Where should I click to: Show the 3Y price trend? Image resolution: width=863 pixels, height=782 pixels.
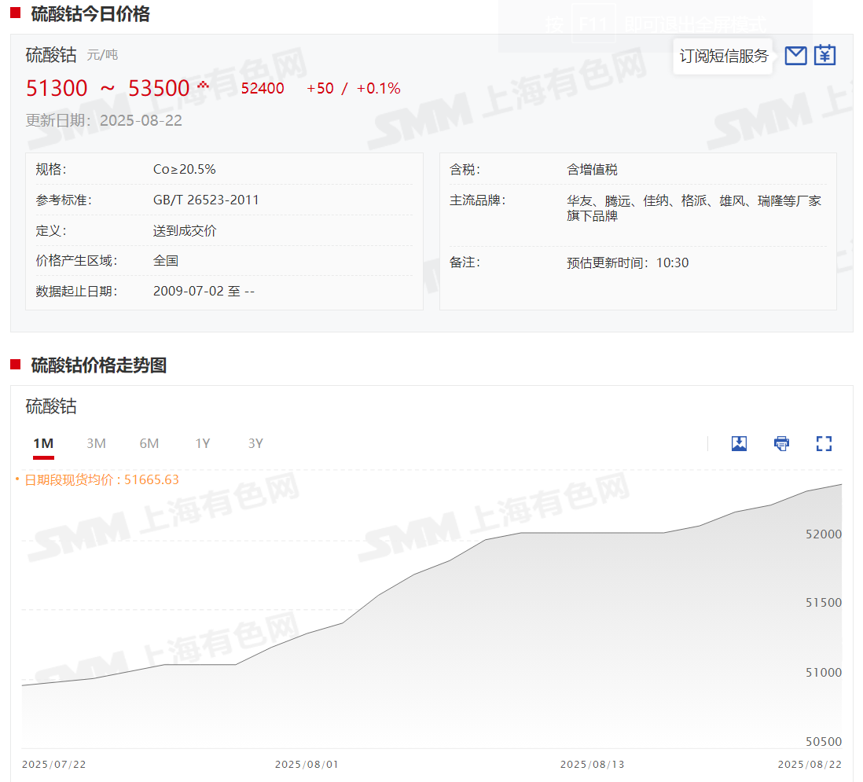tap(255, 444)
